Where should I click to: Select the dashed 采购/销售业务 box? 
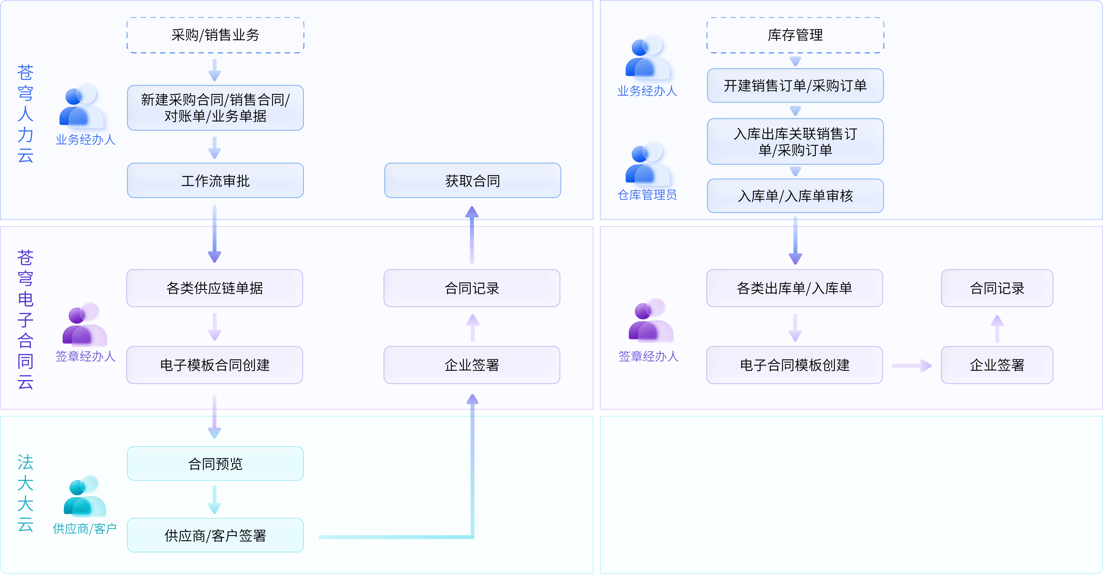215,35
